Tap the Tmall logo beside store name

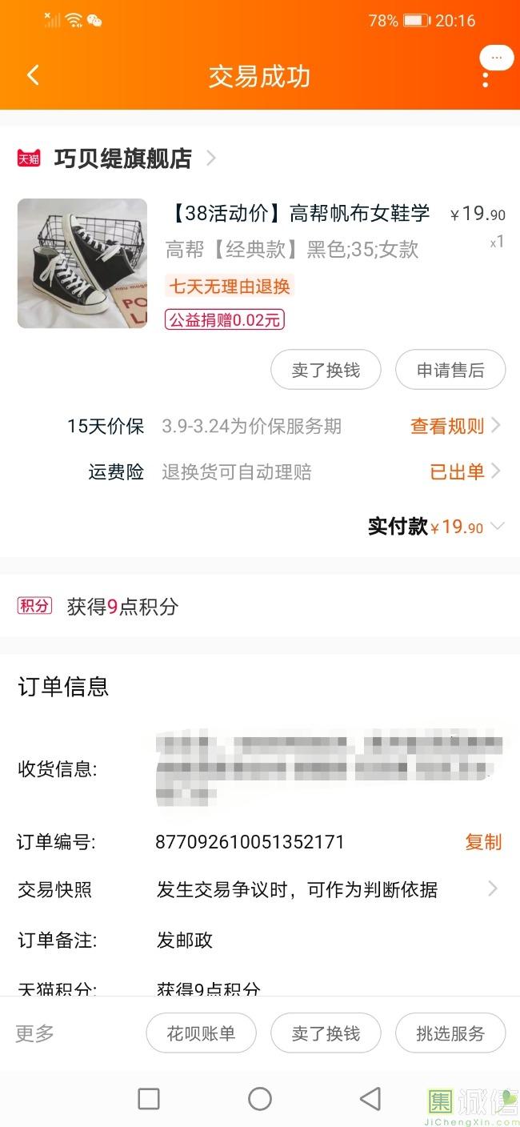tap(29, 158)
